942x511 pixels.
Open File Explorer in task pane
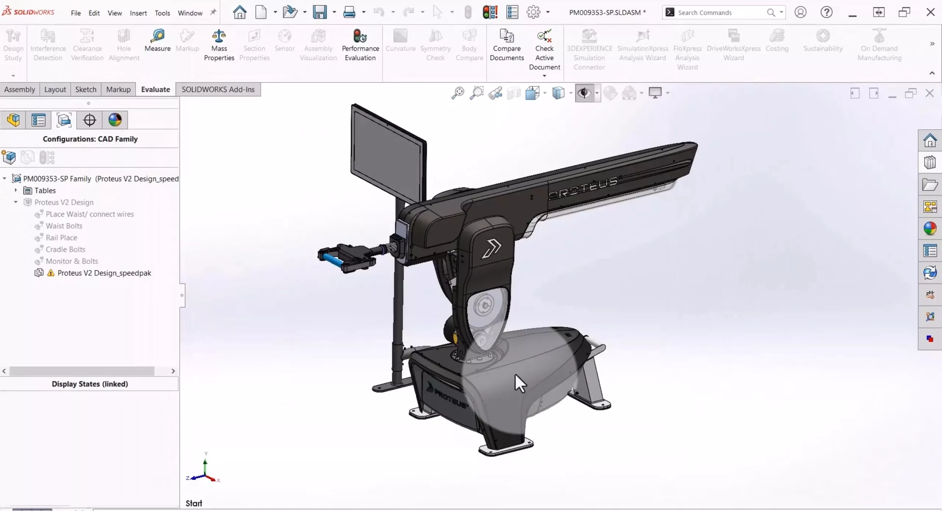930,184
